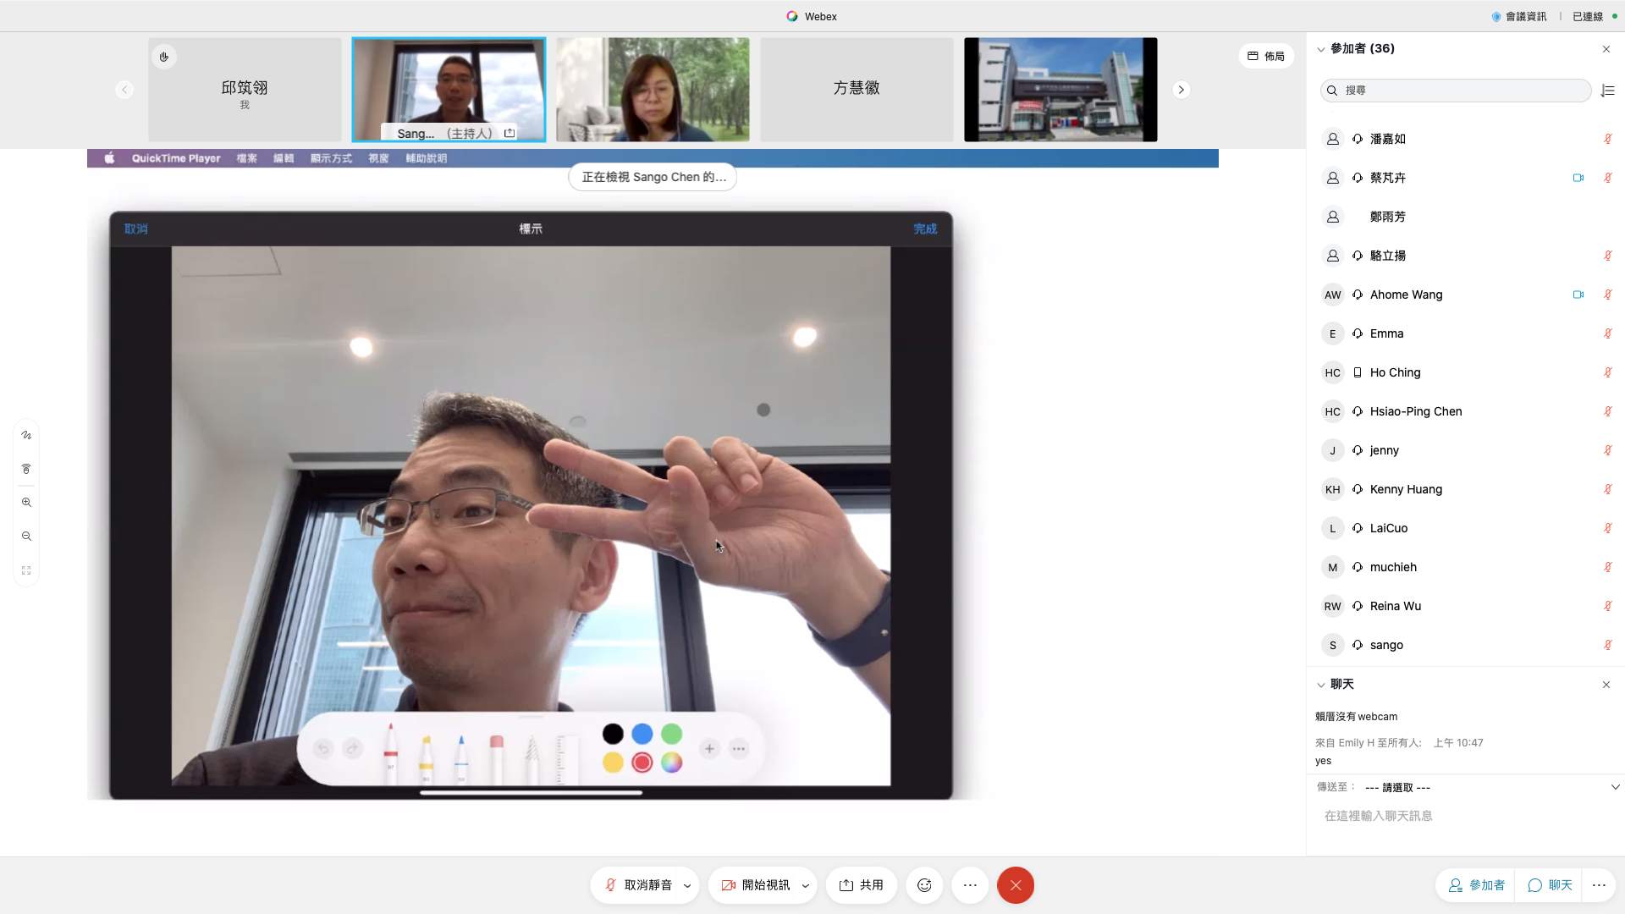
Task: Click the participant list sort icon
Action: [1608, 91]
